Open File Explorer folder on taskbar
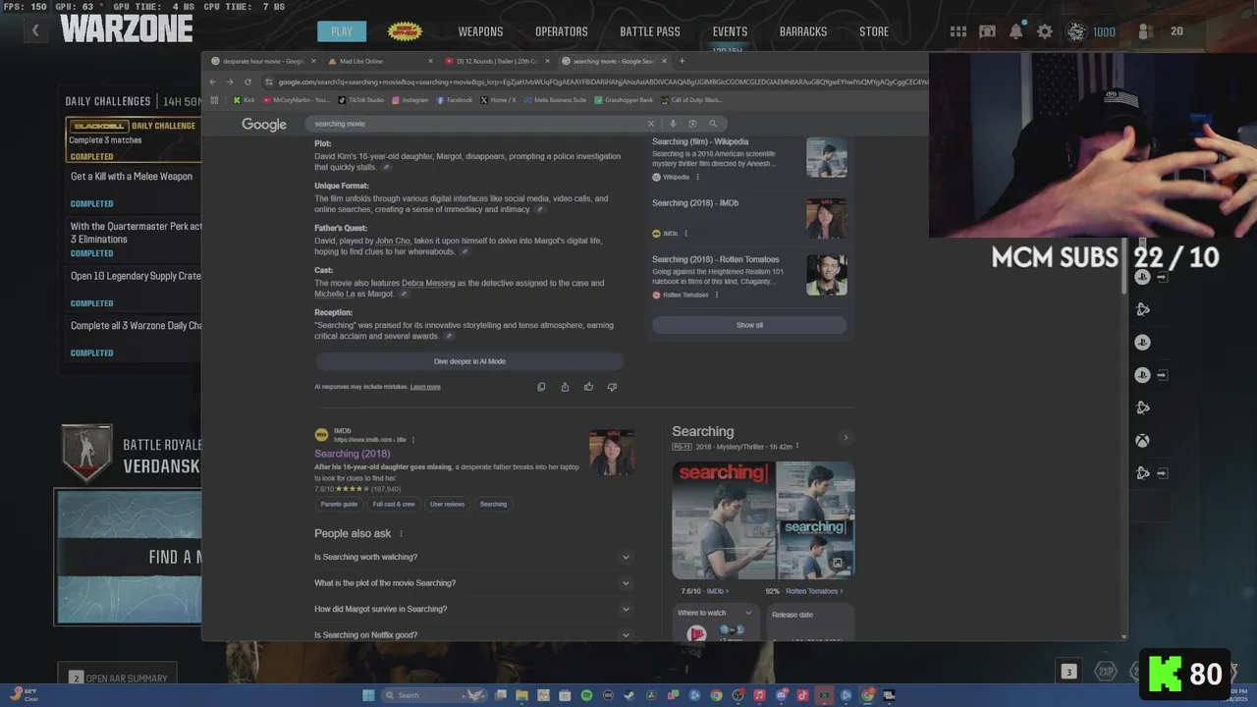Image resolution: width=1257 pixels, height=707 pixels. [x=521, y=695]
